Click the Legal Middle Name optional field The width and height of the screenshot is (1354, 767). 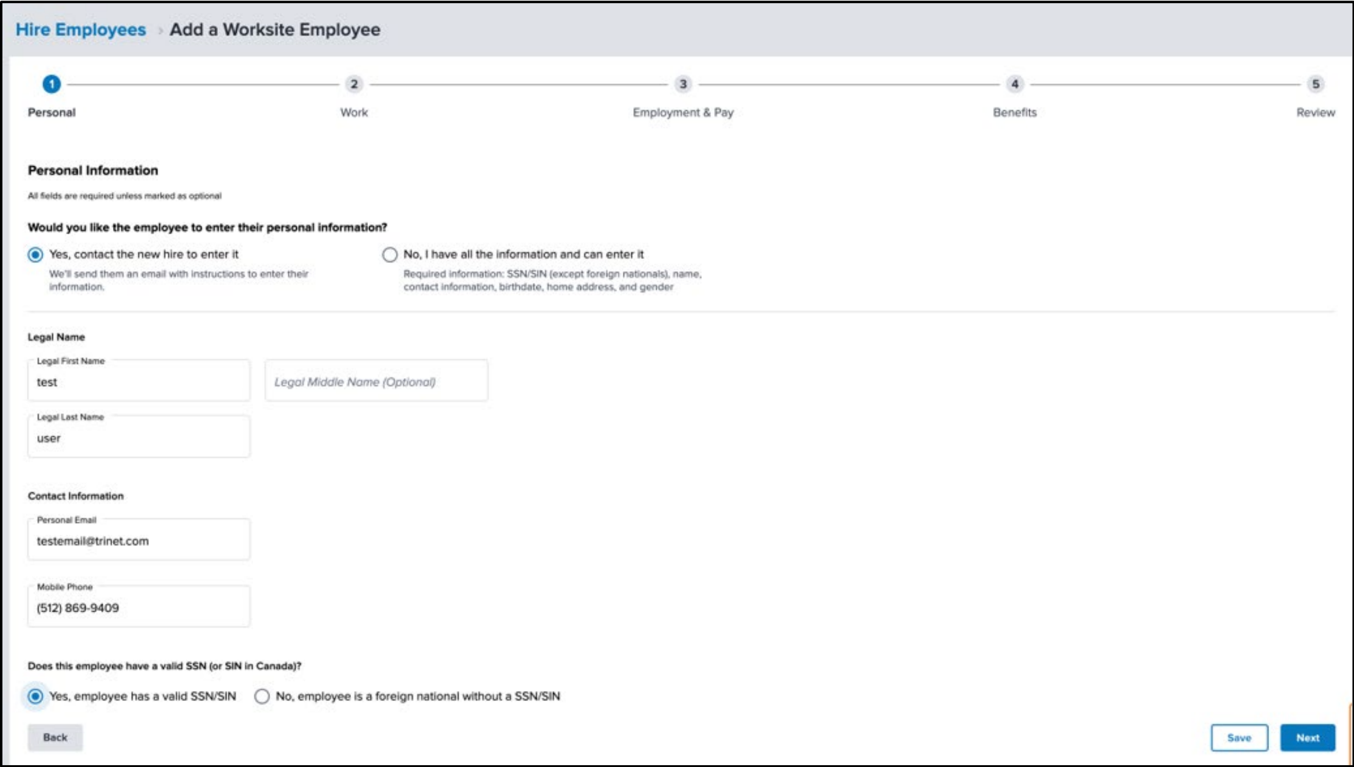coord(376,380)
